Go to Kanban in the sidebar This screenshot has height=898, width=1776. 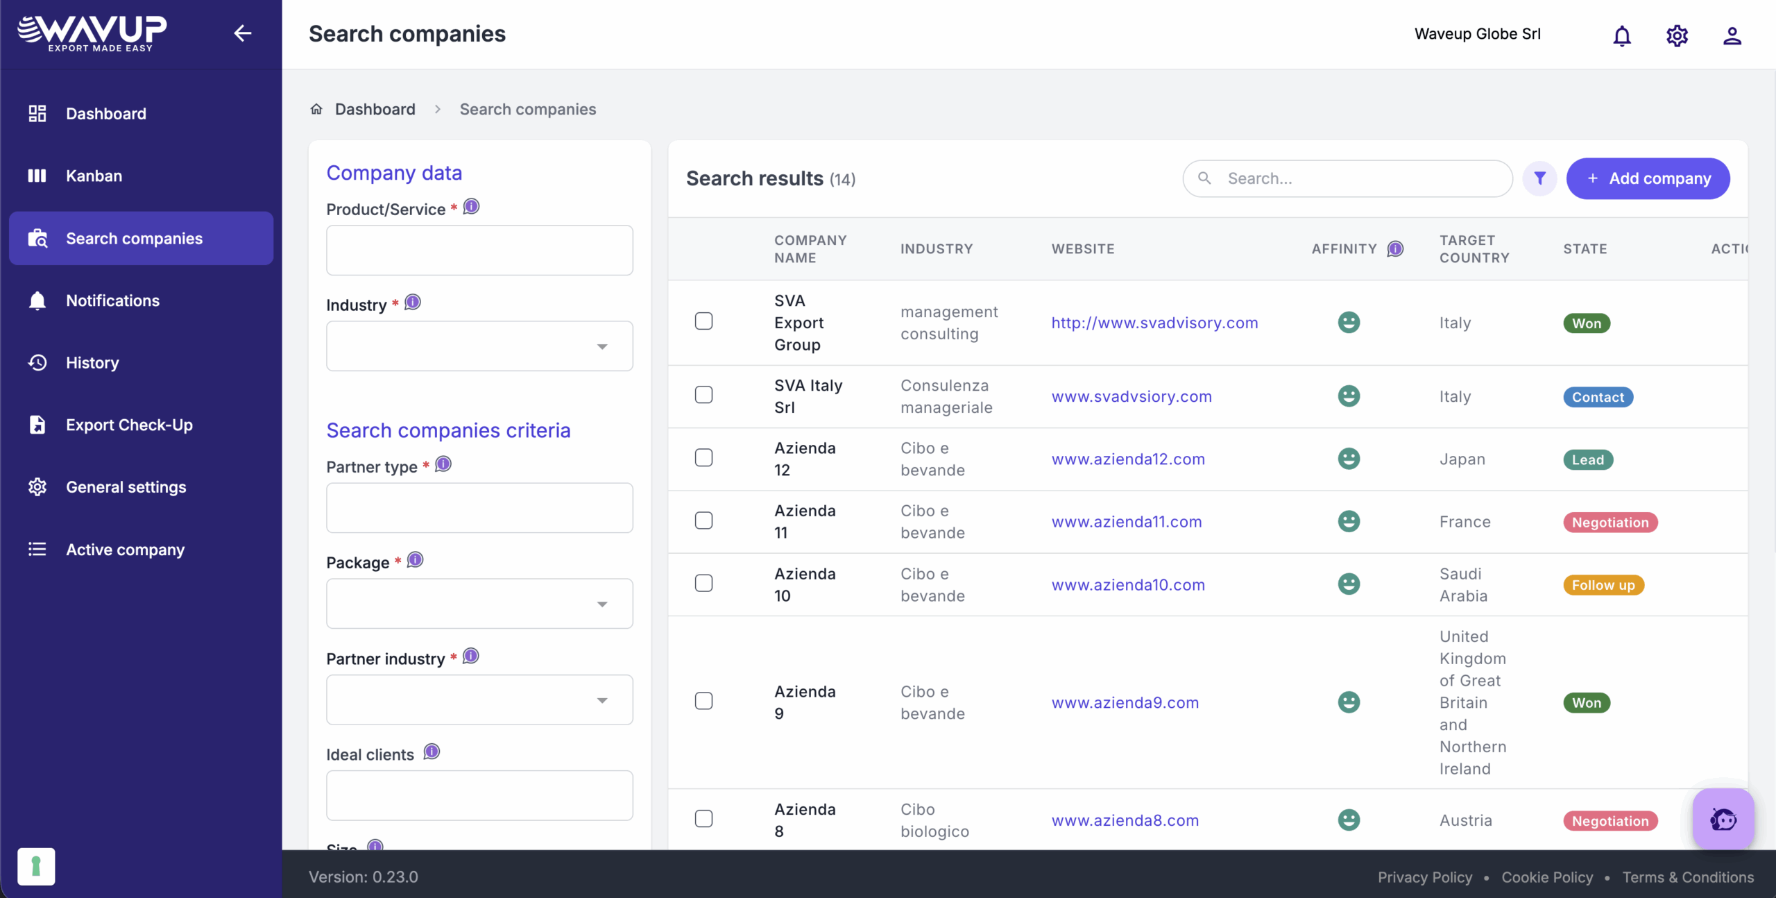pos(94,176)
